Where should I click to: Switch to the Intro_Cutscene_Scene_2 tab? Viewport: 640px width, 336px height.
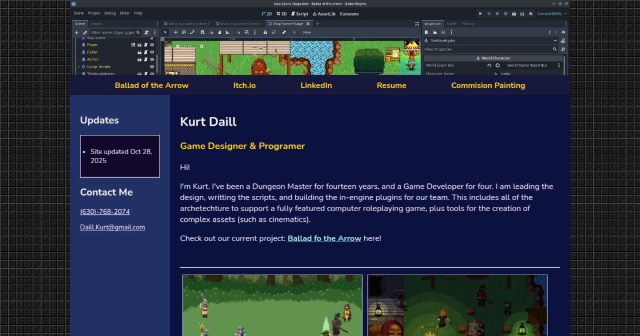tap(187, 24)
